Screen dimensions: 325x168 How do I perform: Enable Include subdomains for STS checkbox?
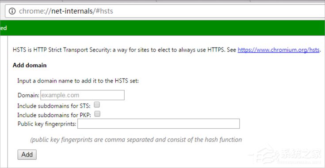97,105
